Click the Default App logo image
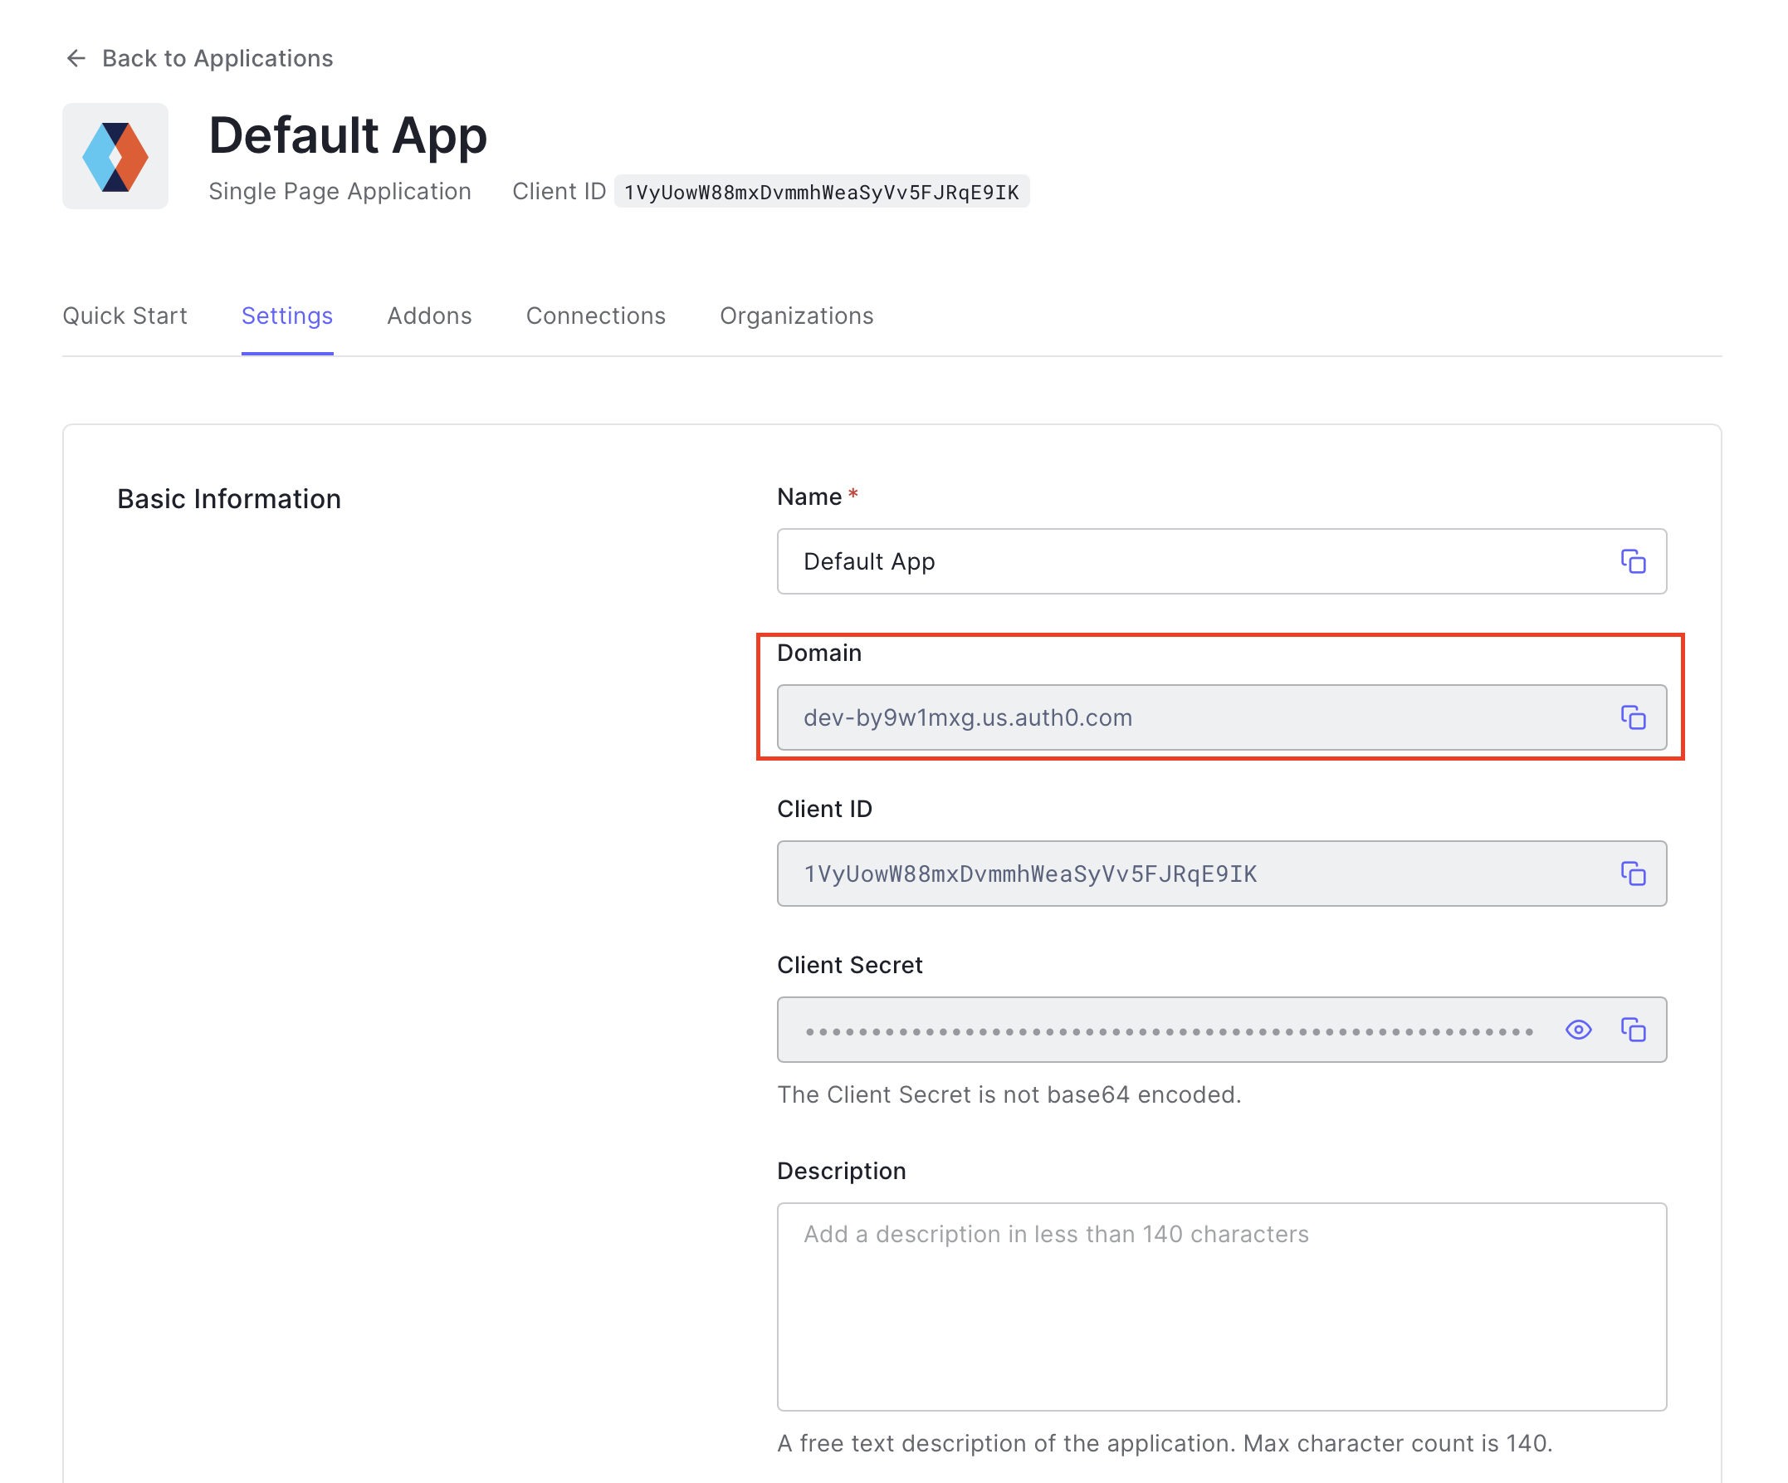The image size is (1788, 1483). tap(115, 157)
